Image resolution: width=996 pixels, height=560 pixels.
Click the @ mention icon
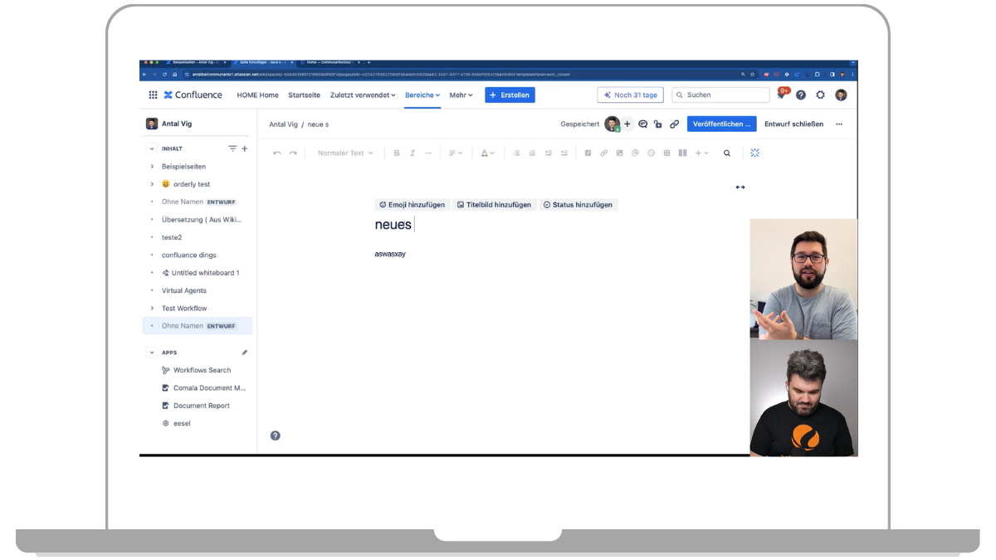(x=635, y=153)
